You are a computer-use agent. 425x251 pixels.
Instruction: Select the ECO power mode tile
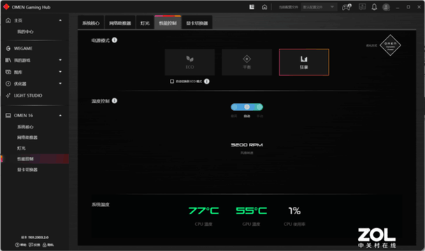[x=189, y=62]
